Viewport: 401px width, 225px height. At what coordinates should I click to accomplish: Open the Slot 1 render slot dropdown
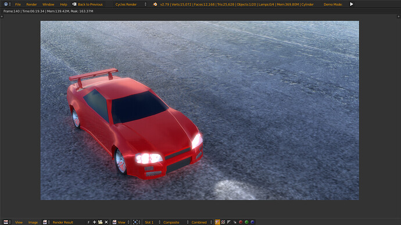tap(152, 222)
